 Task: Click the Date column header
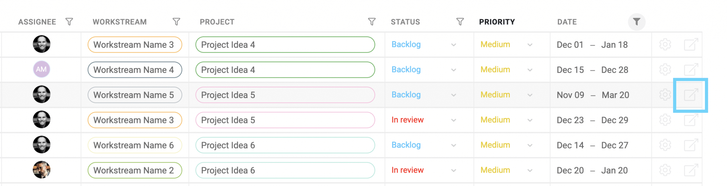[567, 22]
